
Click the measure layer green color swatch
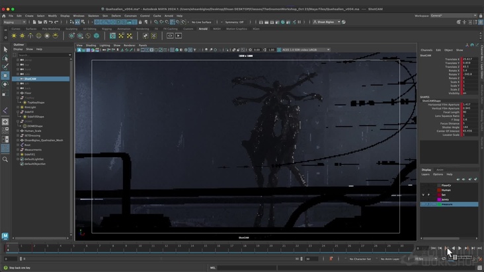(439, 204)
